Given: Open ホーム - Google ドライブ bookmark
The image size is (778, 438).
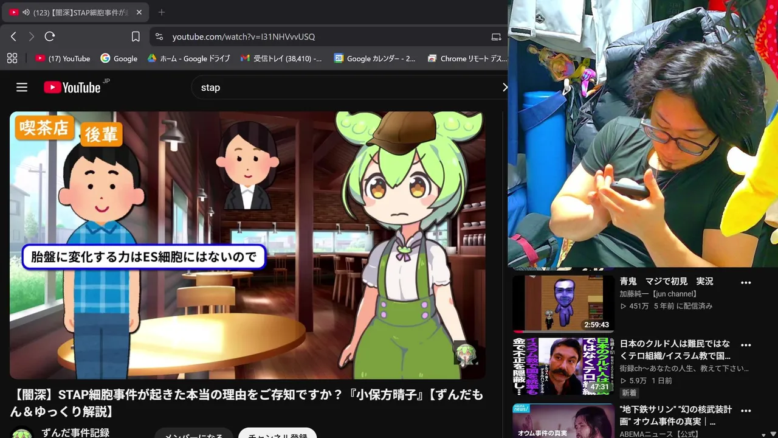Looking at the screenshot, I should pyautogui.click(x=188, y=58).
